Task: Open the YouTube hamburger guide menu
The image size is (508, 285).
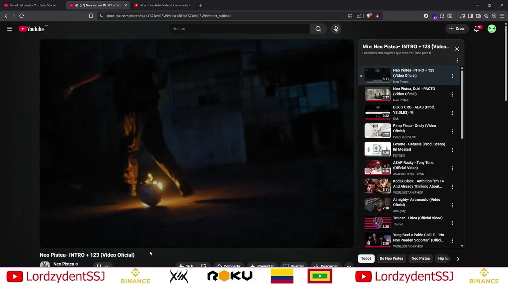Action: [x=10, y=28]
